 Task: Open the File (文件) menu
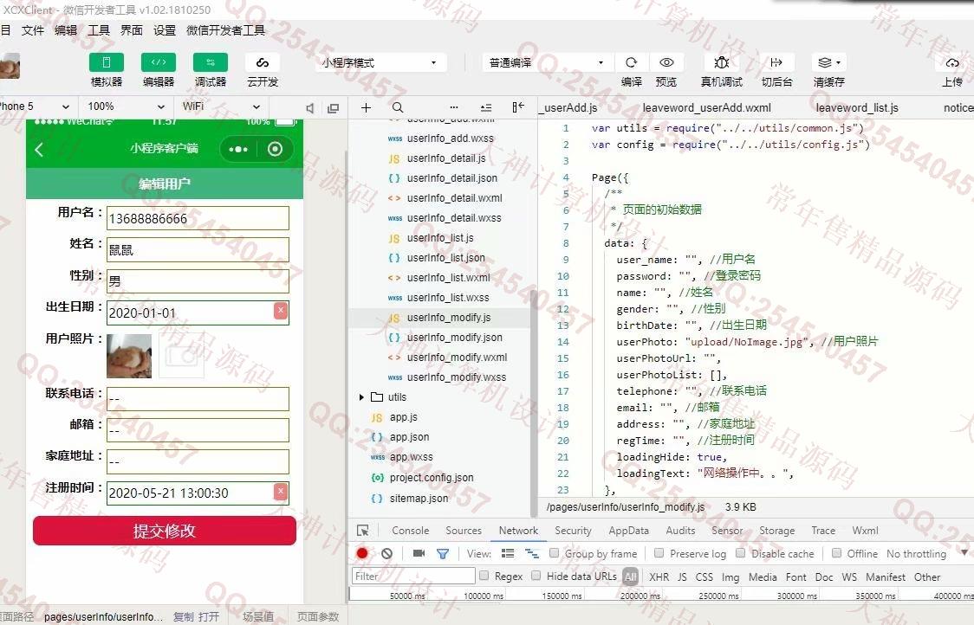[33, 30]
